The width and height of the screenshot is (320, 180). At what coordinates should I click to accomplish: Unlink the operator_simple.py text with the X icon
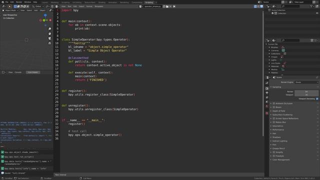click(x=170, y=6)
